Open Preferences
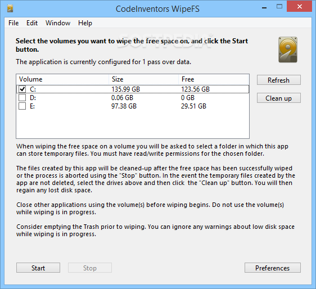Viewport: 316px width, 289px height. point(273,268)
